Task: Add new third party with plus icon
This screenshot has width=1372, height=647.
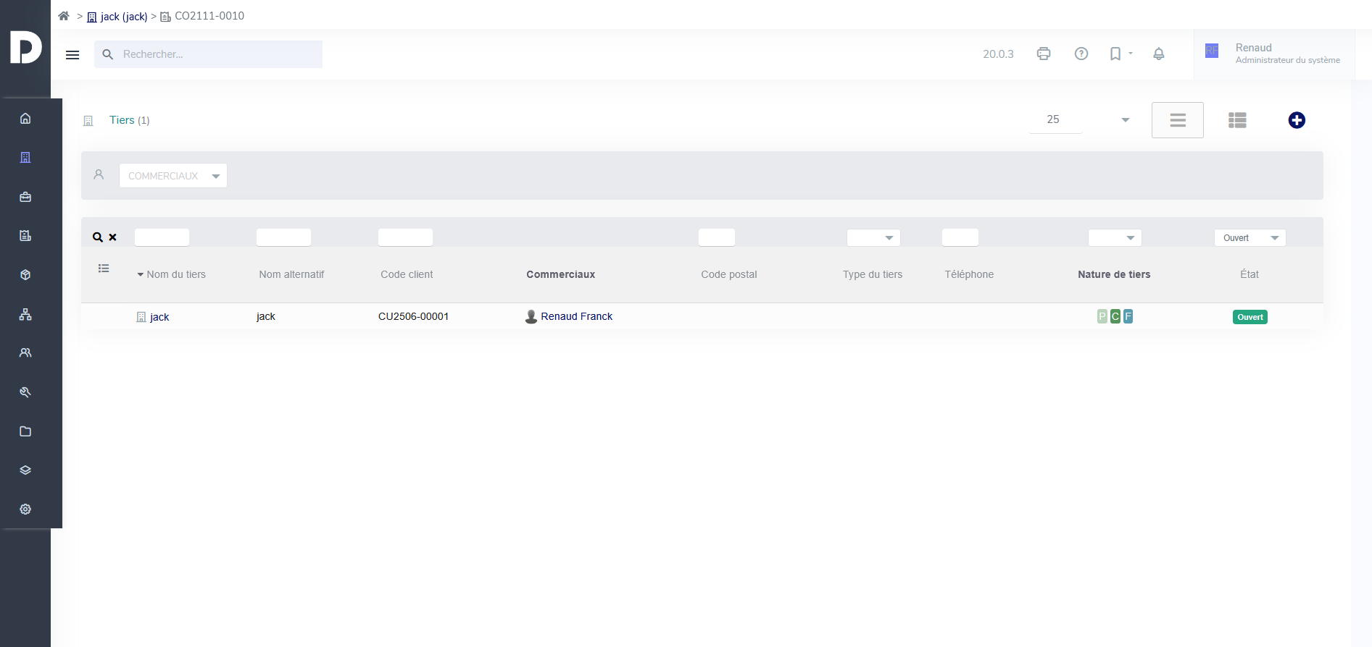Action: tap(1297, 120)
